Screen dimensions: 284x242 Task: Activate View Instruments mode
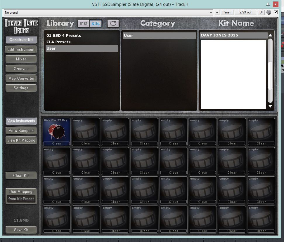coord(21,121)
